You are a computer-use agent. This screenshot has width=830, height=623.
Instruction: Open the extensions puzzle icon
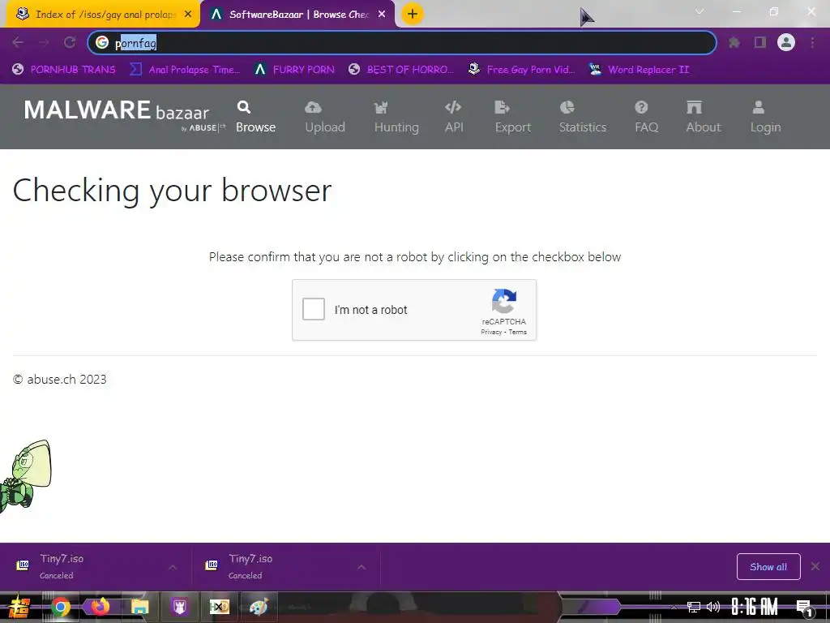point(734,42)
